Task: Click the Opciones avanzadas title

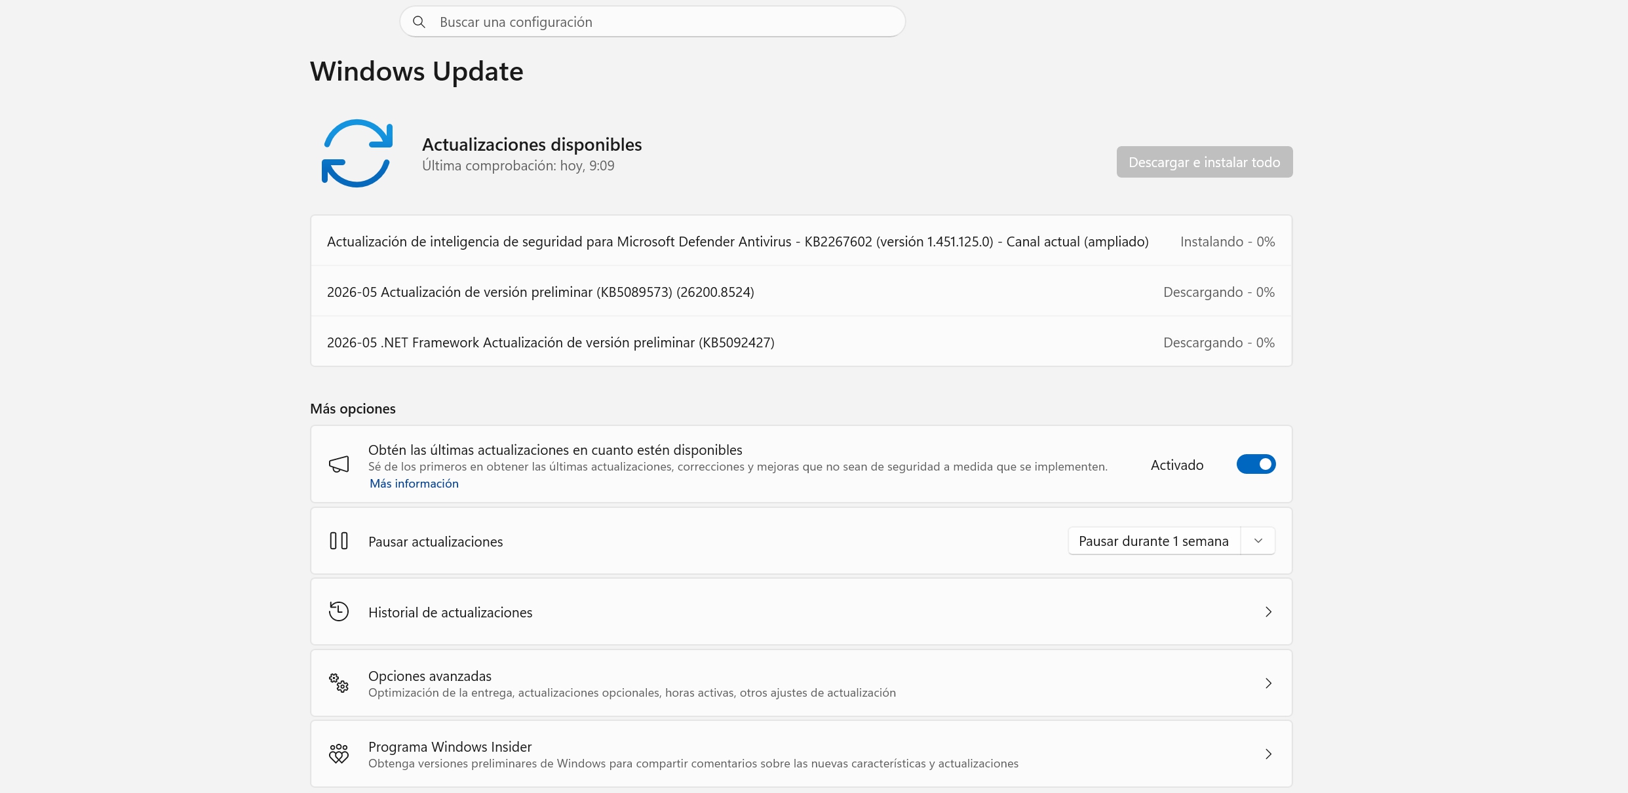Action: [x=430, y=676]
